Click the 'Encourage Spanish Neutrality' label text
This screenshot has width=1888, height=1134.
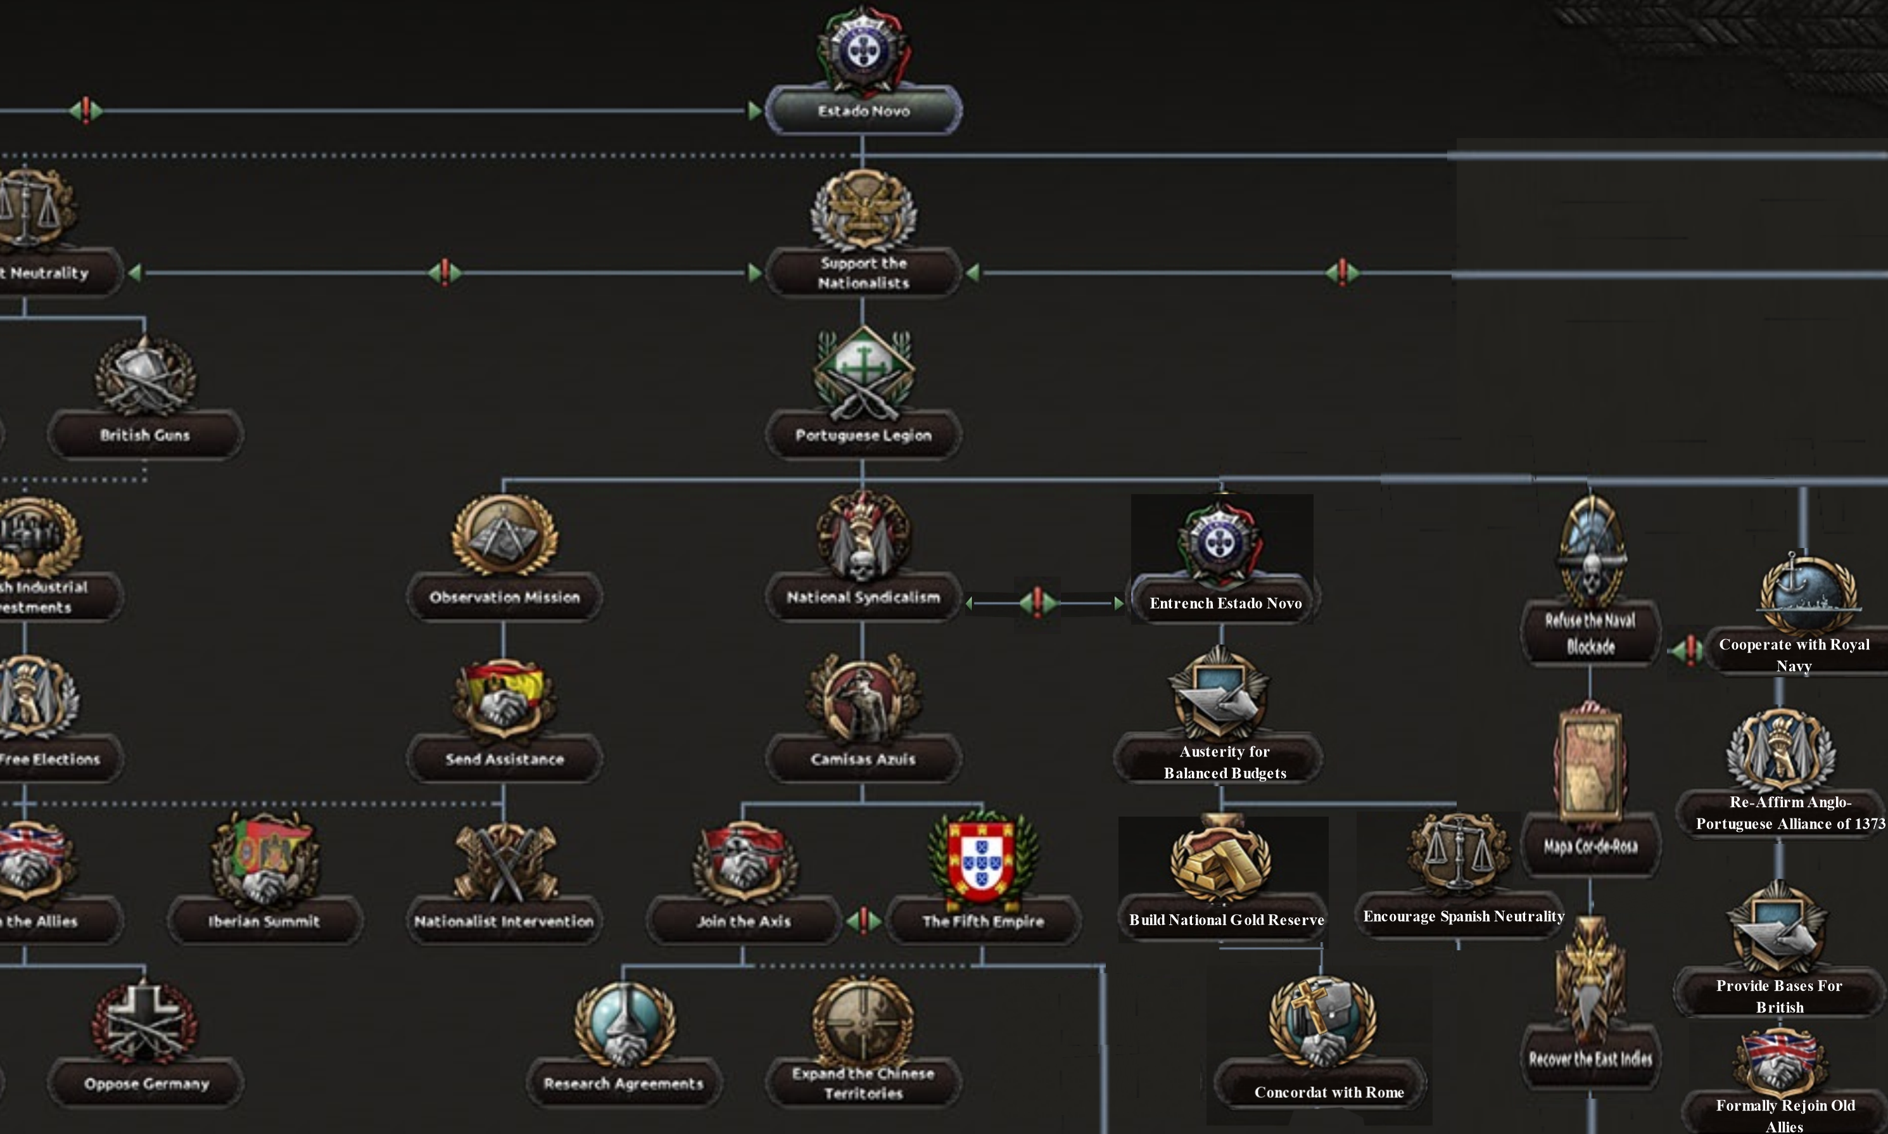(x=1464, y=915)
